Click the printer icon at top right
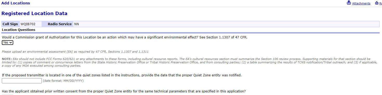This screenshot has height=95, width=382. coord(377,3)
